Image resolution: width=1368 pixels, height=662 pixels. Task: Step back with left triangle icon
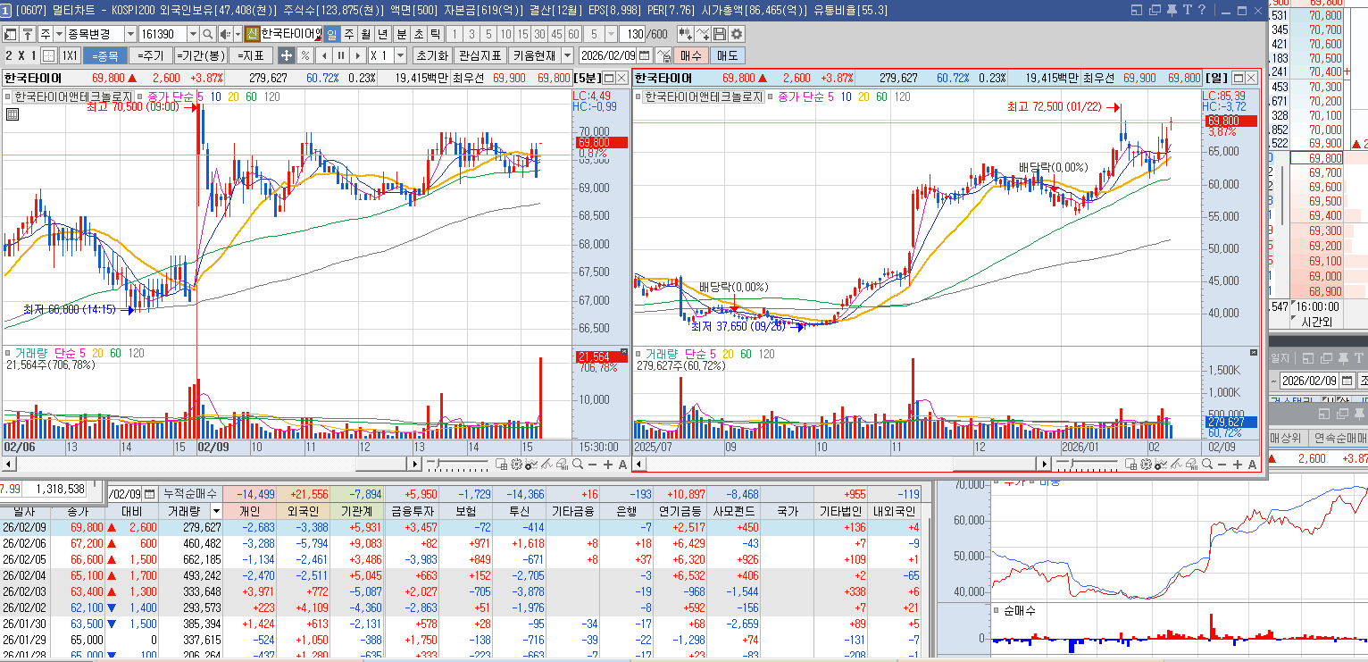324,55
